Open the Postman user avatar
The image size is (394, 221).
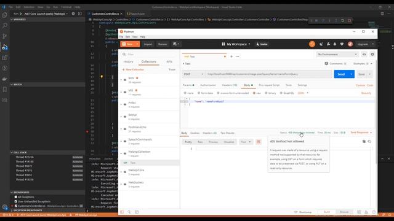click(350, 44)
